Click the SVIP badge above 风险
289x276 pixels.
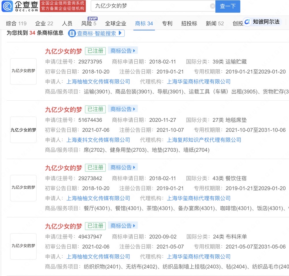point(92,18)
